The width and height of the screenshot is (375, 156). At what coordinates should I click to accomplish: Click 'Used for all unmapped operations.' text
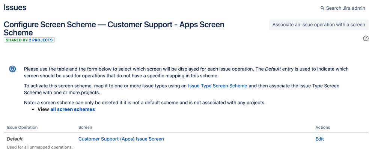40,147
